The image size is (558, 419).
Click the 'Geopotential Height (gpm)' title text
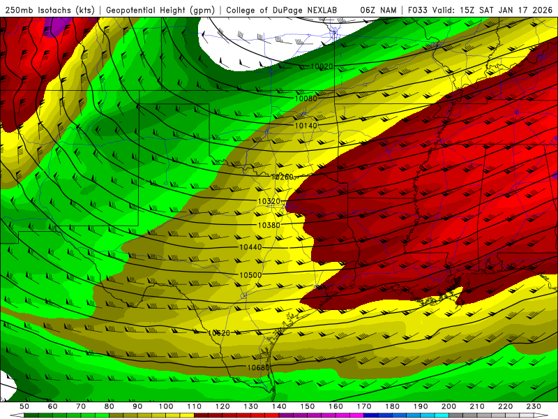tap(160, 10)
